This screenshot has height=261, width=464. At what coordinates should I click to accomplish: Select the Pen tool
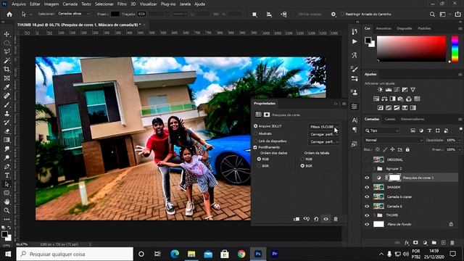7,166
